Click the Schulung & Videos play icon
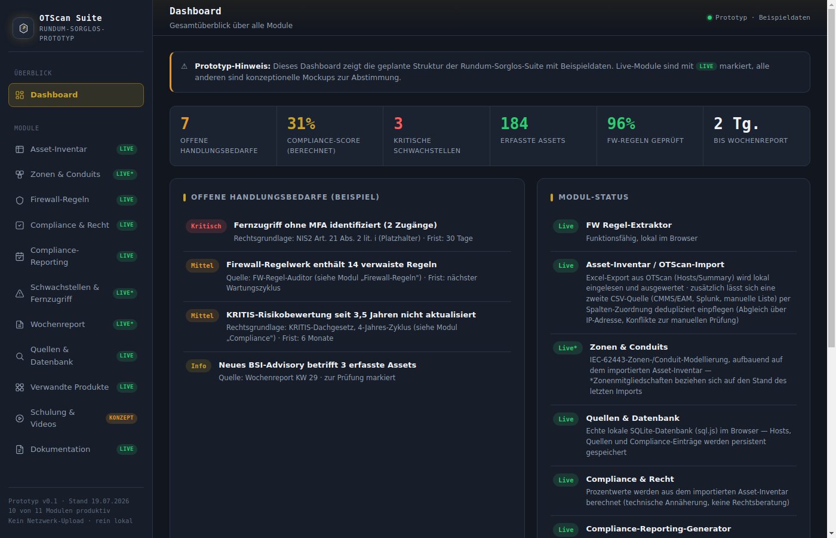 [x=20, y=418]
